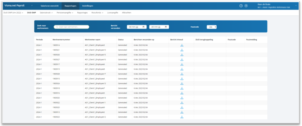The width and height of the screenshot is (302, 126).
Task: Click the Foutmelding column header
Action: (x=252, y=40)
